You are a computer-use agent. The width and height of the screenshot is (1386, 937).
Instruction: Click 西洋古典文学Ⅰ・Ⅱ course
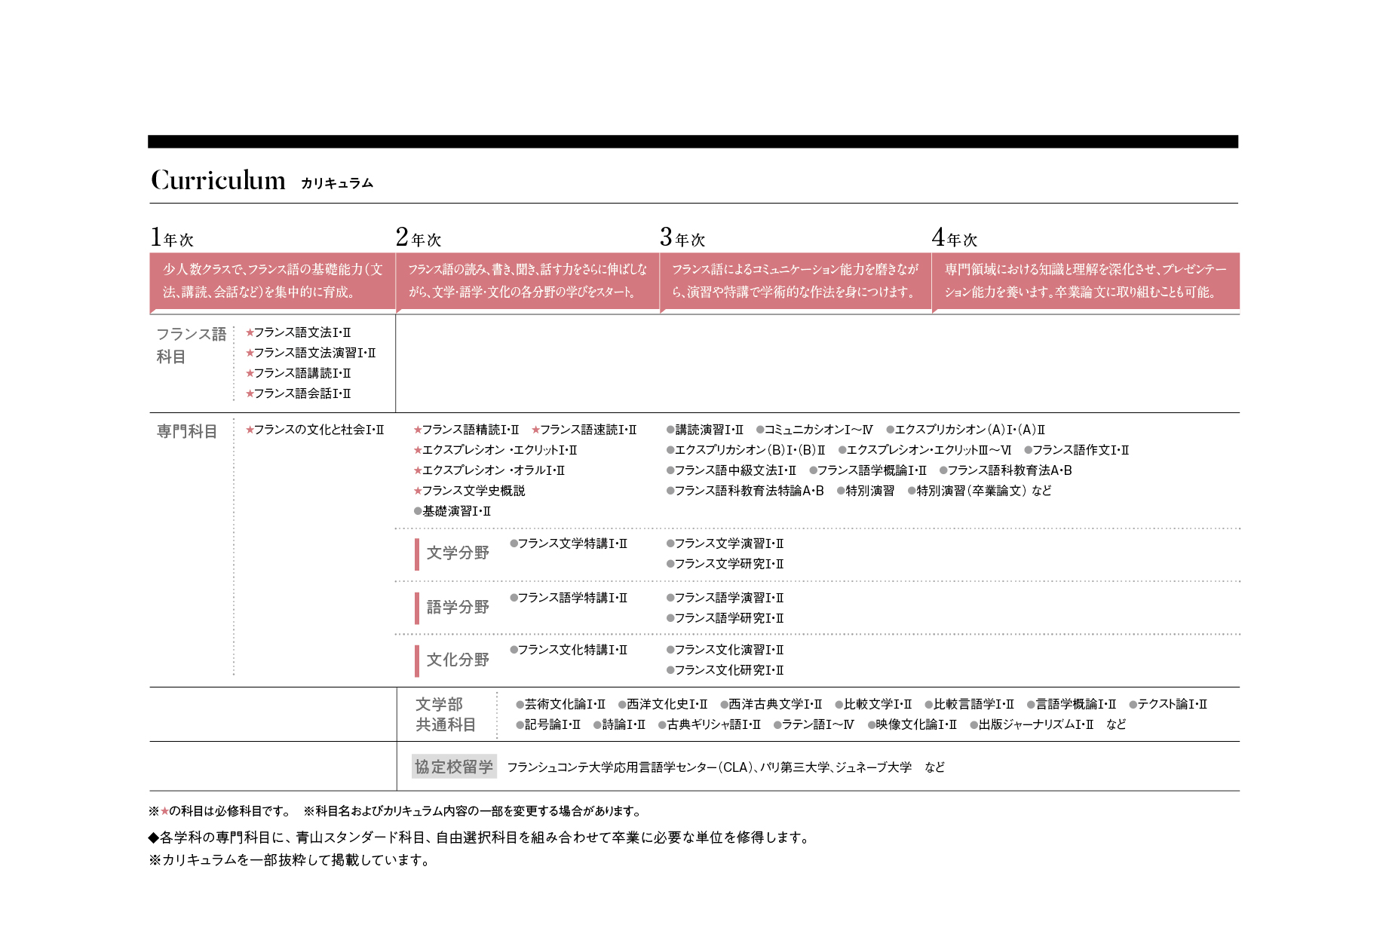coord(771,704)
